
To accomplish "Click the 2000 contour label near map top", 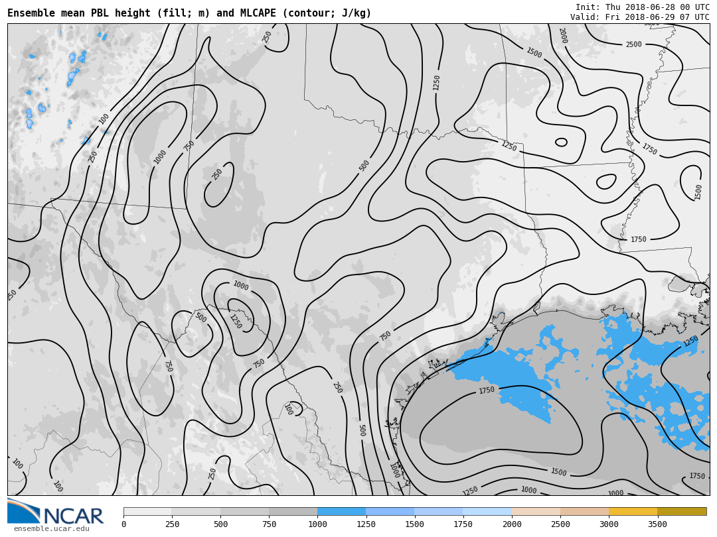I will tap(562, 36).
